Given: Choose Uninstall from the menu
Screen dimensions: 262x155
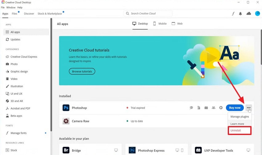Looking at the screenshot, I should point(239,130).
